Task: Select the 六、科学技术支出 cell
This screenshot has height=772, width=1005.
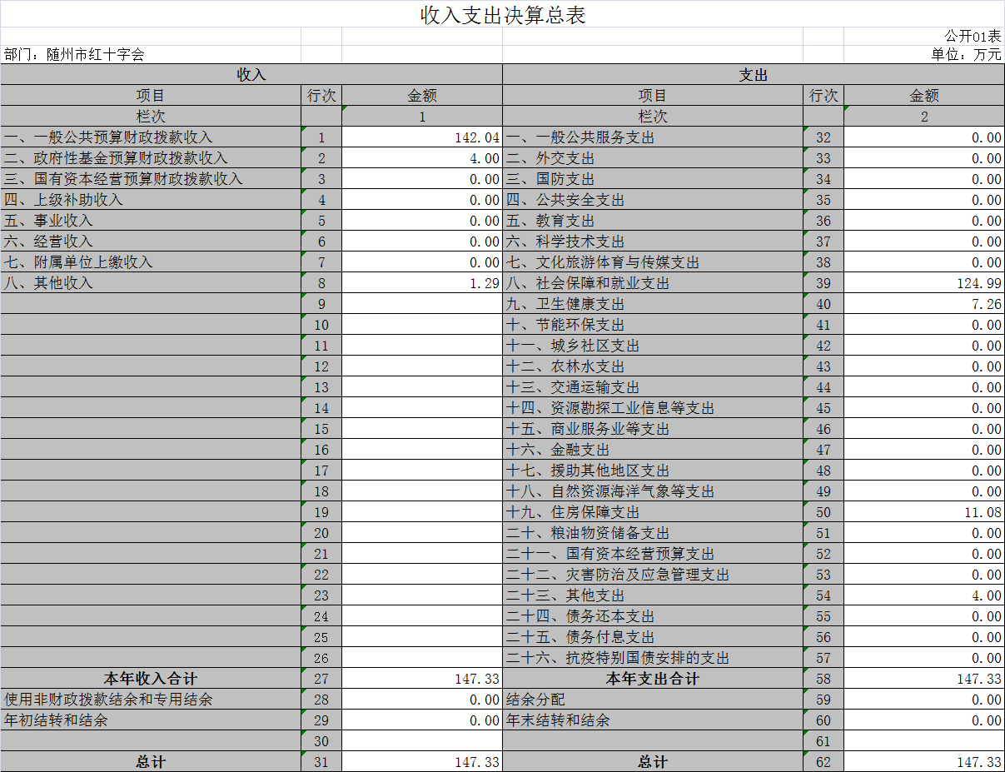Action: tap(653, 242)
